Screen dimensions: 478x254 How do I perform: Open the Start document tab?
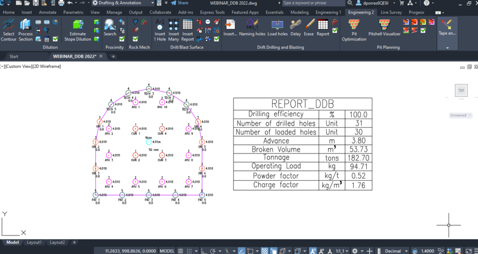point(14,56)
